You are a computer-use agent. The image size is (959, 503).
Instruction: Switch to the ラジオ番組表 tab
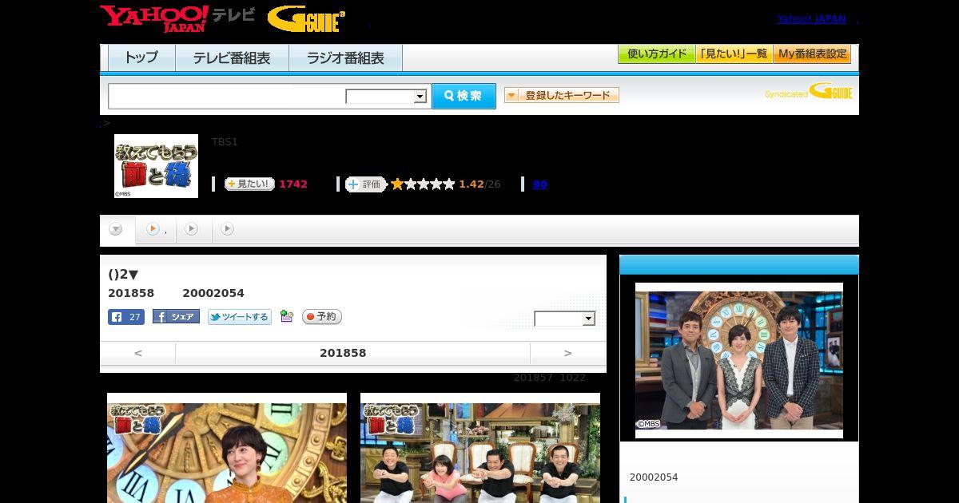[345, 58]
